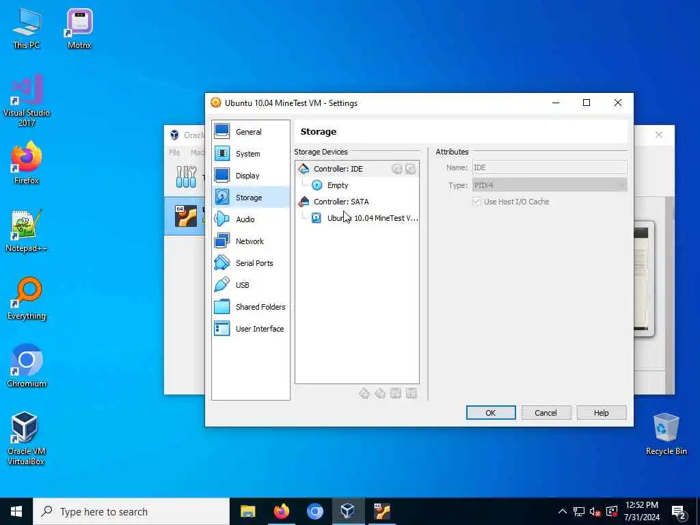Screen dimensions: 700x525
Task: Select the Empty optical drive entry
Action: (x=338, y=185)
